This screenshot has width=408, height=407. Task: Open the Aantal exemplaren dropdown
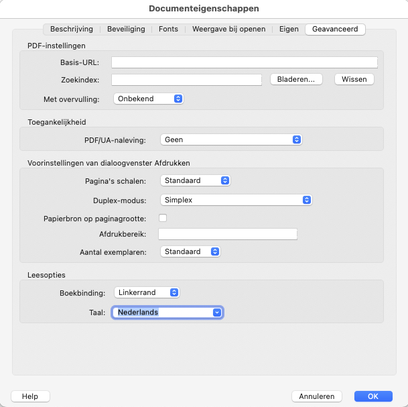(x=190, y=251)
